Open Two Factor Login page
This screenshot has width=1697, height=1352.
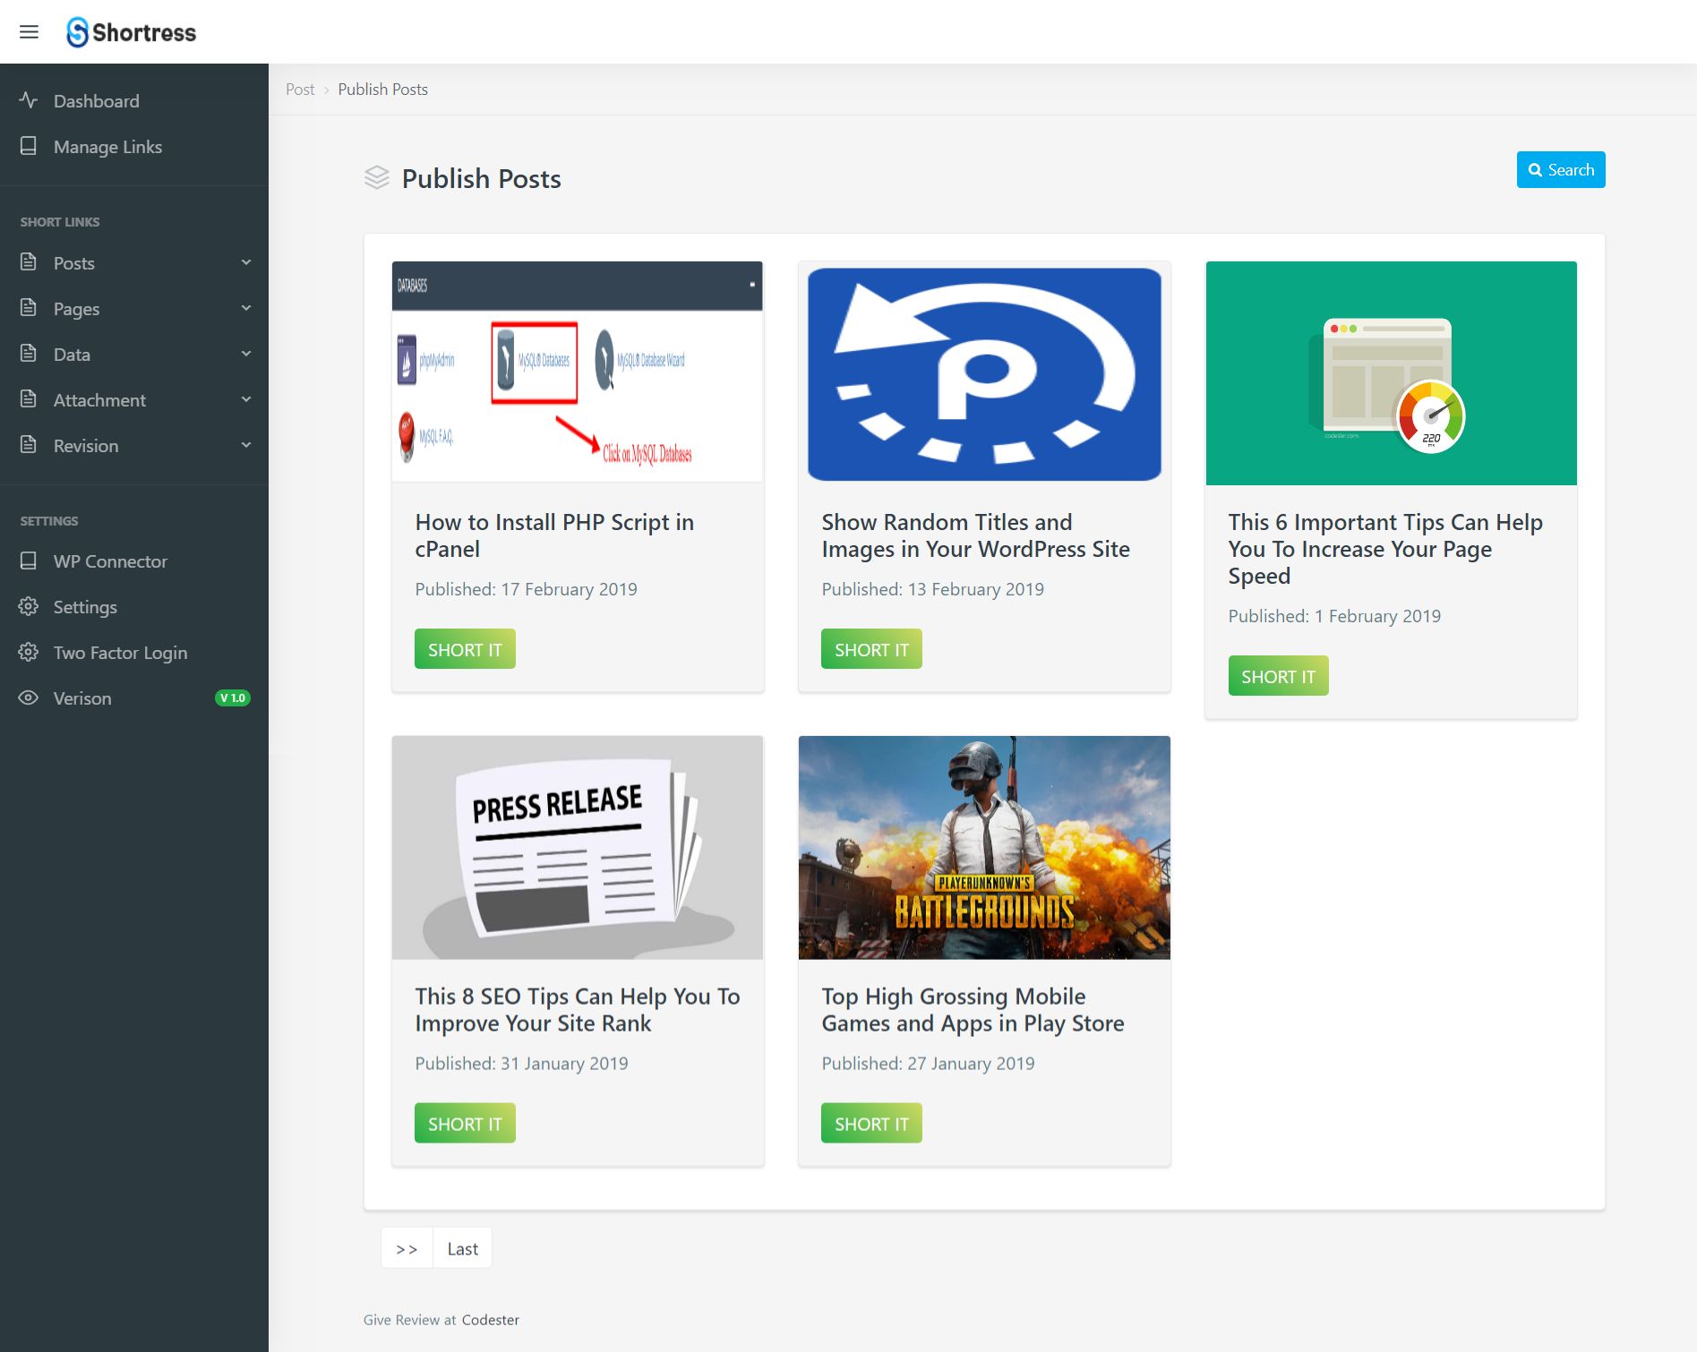[x=134, y=653]
